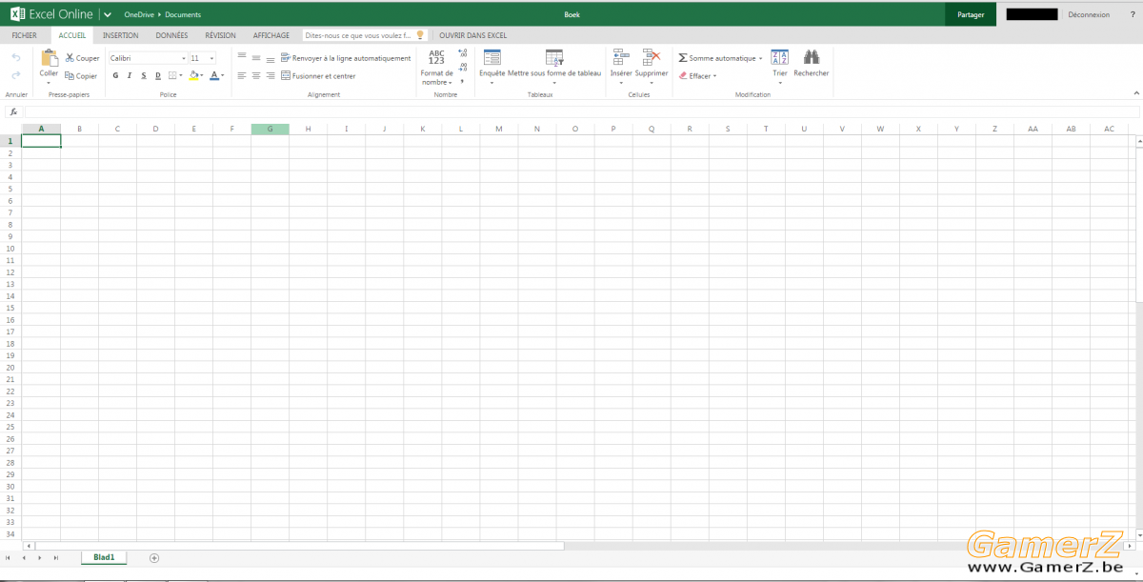Center cell text horizontally

point(256,75)
